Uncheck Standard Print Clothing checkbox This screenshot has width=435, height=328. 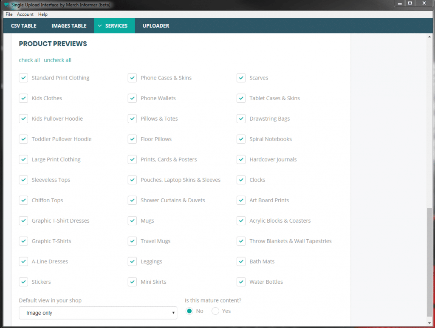click(24, 78)
